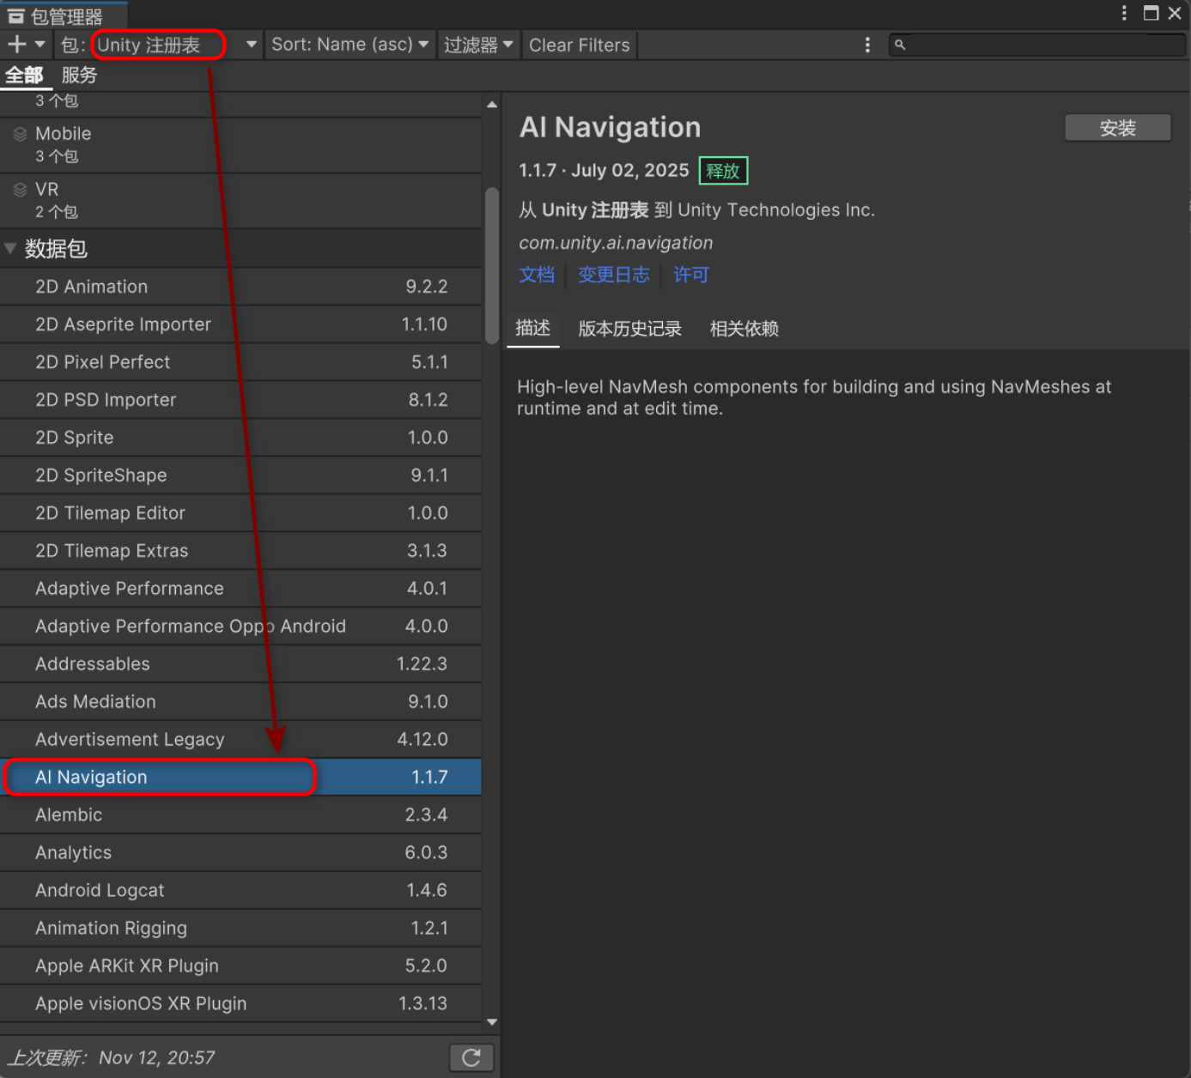Click the com.unity.ai.navigation package ID text

(x=616, y=243)
